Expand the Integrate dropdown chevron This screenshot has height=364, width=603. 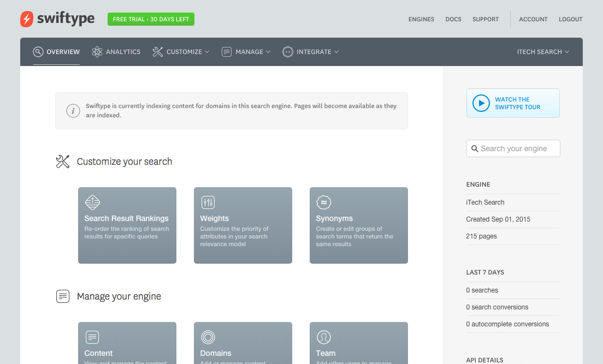[x=336, y=52]
